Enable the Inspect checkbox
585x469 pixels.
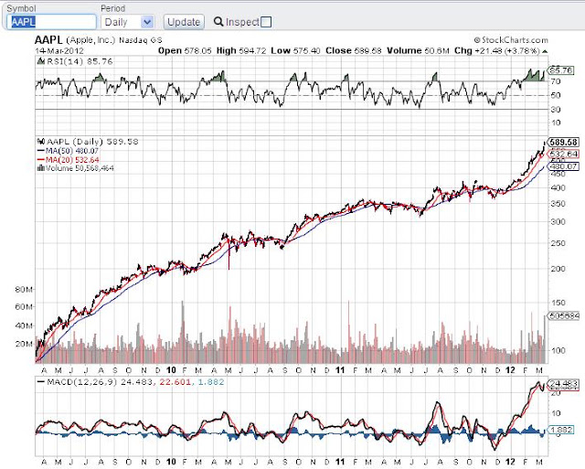tap(266, 22)
